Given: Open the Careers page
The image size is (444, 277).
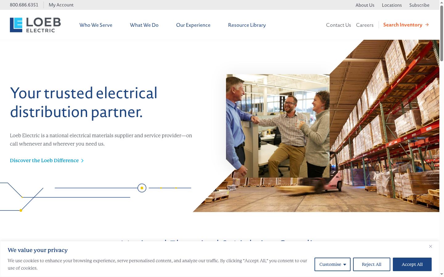Looking at the screenshot, I should [365, 25].
